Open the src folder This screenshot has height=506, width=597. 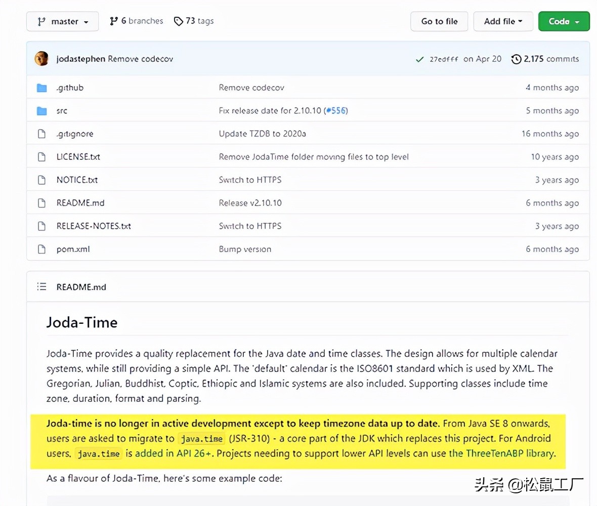click(62, 111)
